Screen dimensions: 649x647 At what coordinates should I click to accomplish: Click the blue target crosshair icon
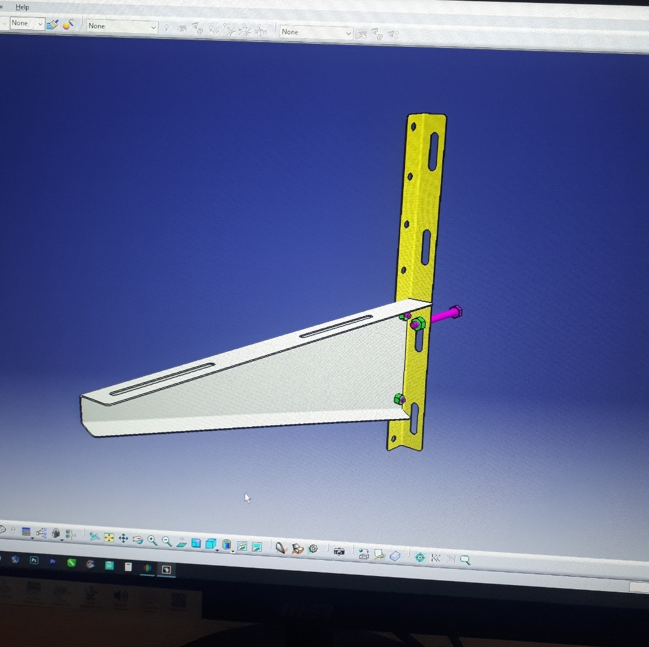tap(419, 557)
